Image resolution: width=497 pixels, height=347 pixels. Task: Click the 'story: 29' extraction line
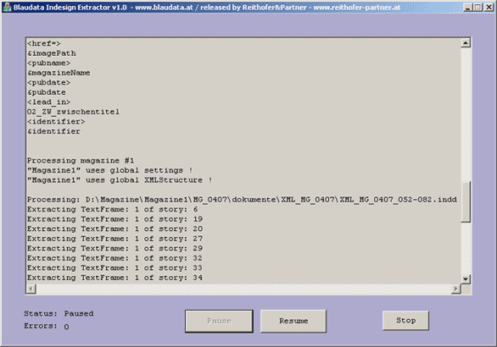tap(114, 248)
